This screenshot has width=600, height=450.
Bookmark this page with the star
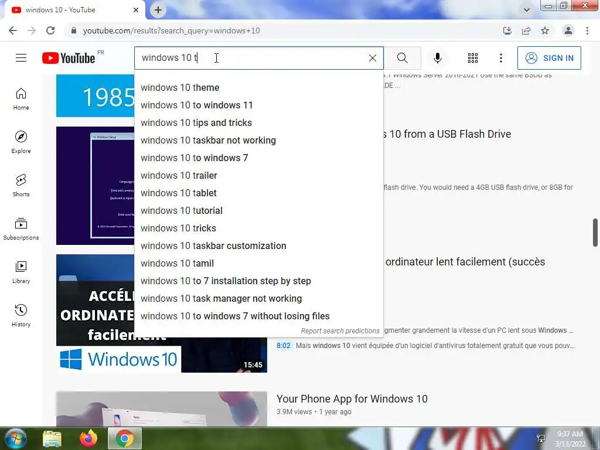click(545, 30)
